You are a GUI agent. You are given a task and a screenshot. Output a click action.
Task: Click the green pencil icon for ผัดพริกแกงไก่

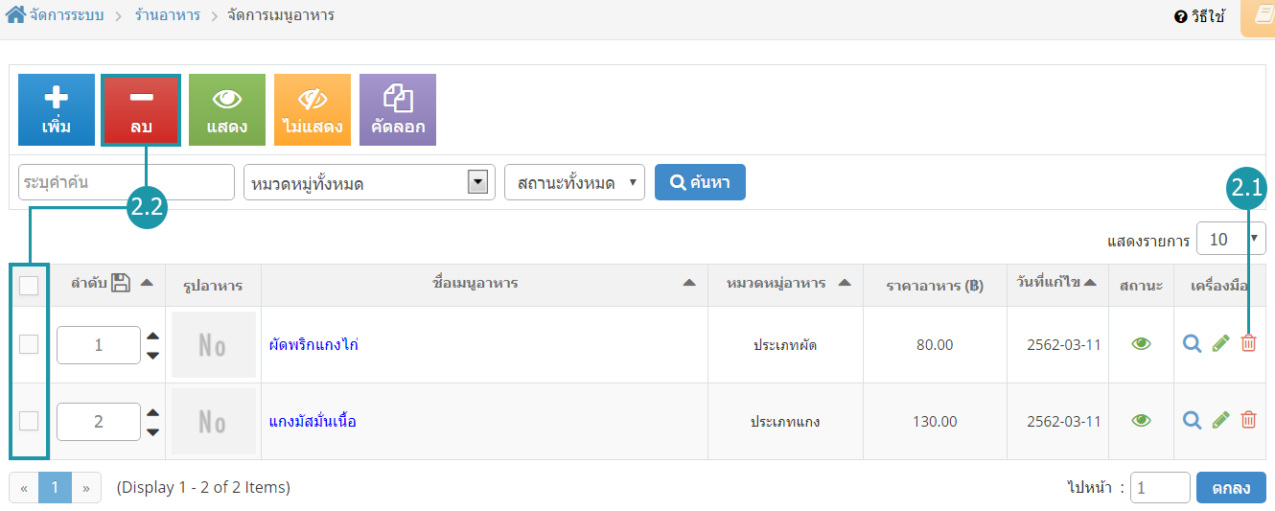(x=1220, y=343)
